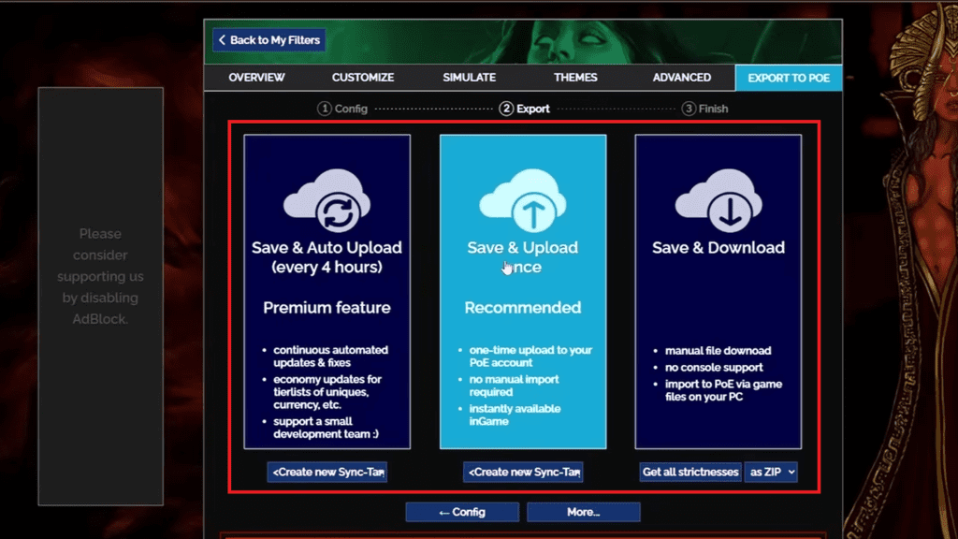The width and height of the screenshot is (958, 539).
Task: Click 'support a small development team' bullet
Action: click(327, 428)
